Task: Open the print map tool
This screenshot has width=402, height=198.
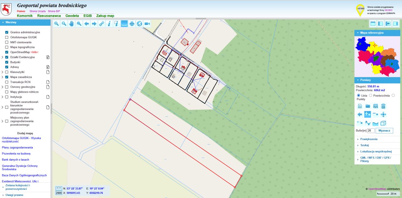Action: 132,23
